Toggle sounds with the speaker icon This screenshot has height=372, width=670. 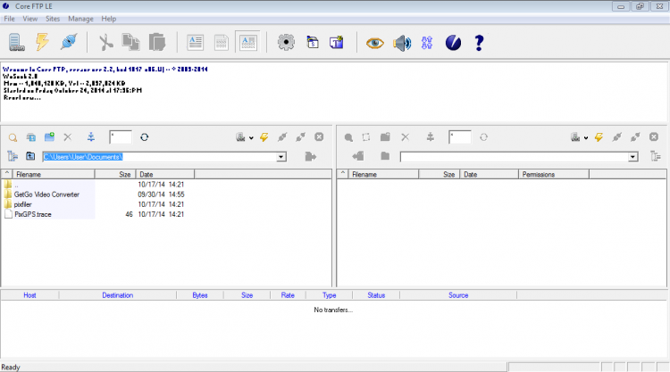[x=402, y=42]
